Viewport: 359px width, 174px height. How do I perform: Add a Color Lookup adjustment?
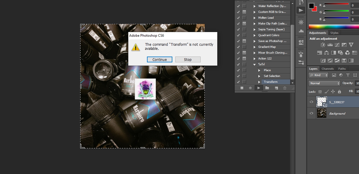354,53
